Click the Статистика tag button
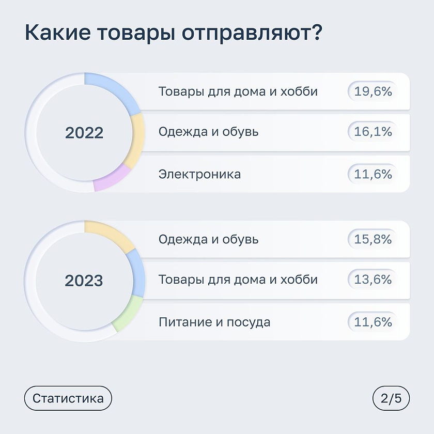Viewport: 434px width, 434px height. [68, 398]
